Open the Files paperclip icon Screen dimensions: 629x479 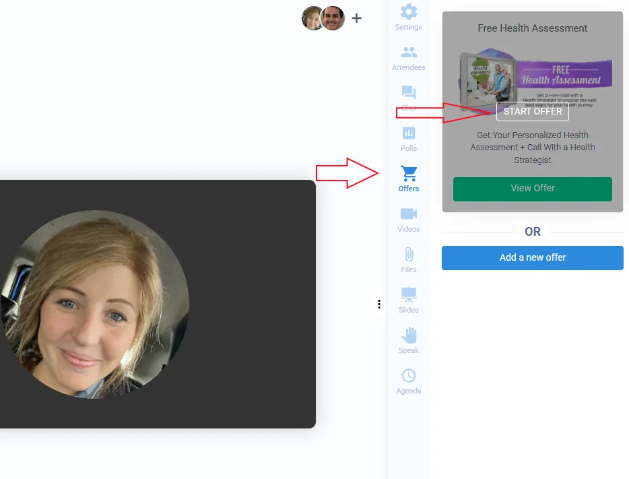click(409, 255)
